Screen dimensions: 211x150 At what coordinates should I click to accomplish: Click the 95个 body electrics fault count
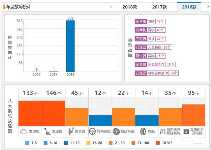point(194,93)
